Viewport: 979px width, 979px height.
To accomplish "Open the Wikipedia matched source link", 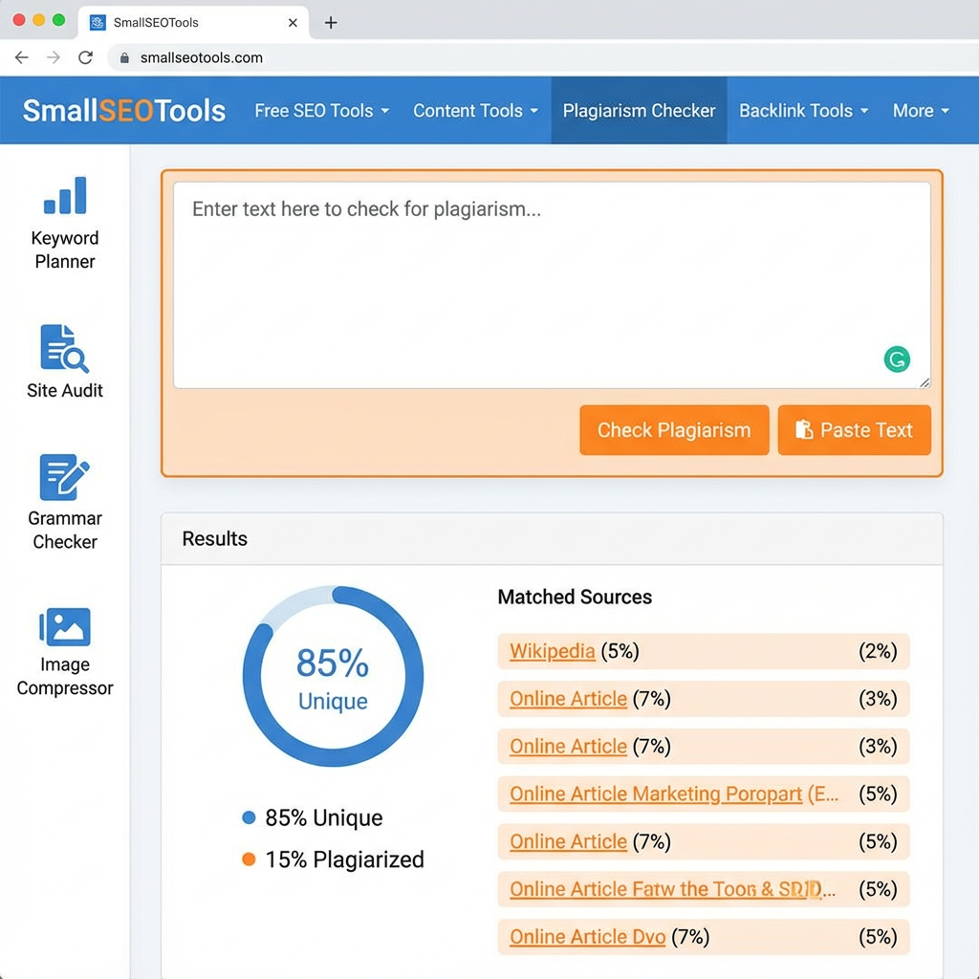I will (552, 651).
